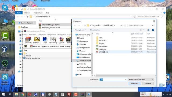This screenshot has height=97, width=172.
Task: Open the Windows Start button
Action: click(3, 94)
